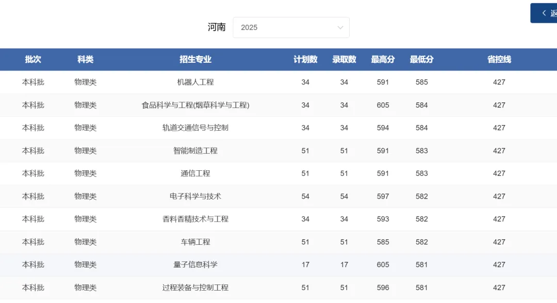The height and width of the screenshot is (303, 557).
Task: Click the 科类 column header
Action: tap(85, 60)
